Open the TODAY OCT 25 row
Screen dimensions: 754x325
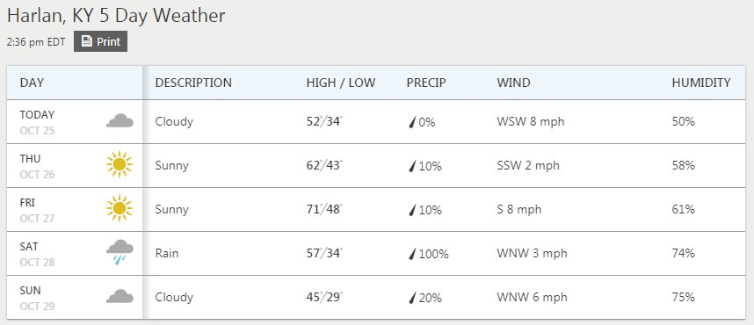coord(376,121)
